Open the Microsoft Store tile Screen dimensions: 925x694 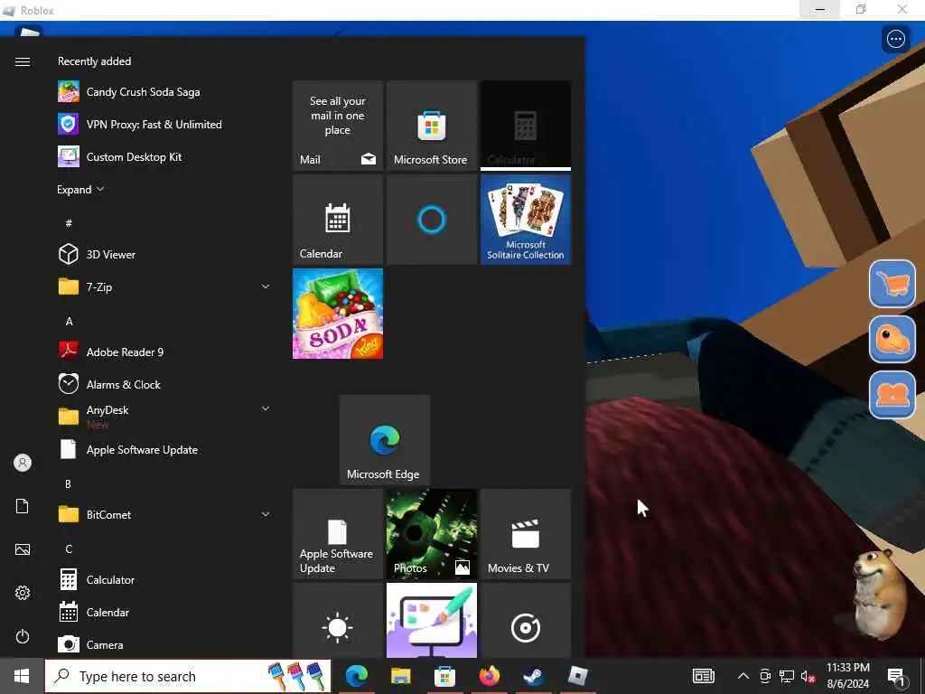point(431,126)
